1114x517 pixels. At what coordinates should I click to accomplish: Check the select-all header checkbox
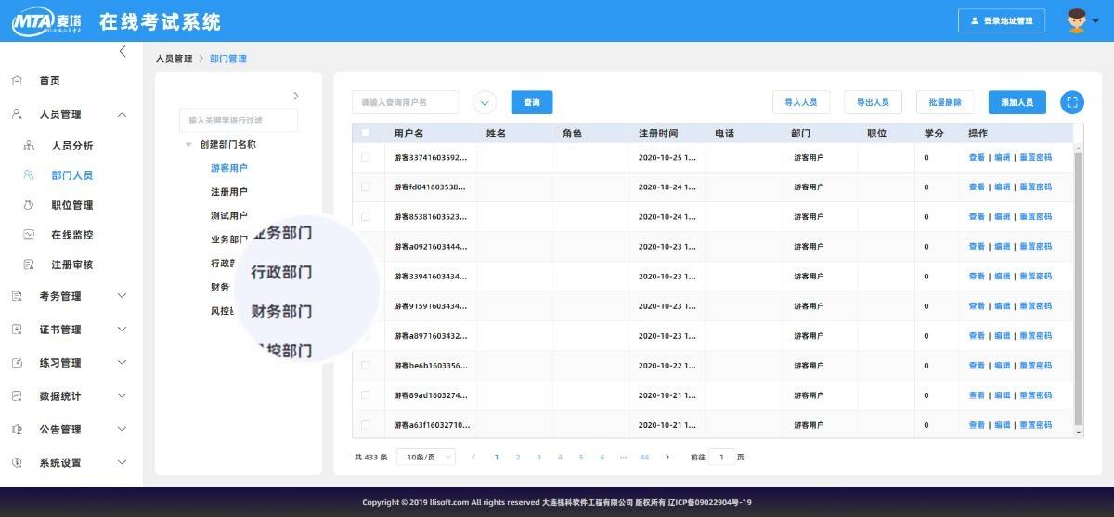pyautogui.click(x=366, y=134)
